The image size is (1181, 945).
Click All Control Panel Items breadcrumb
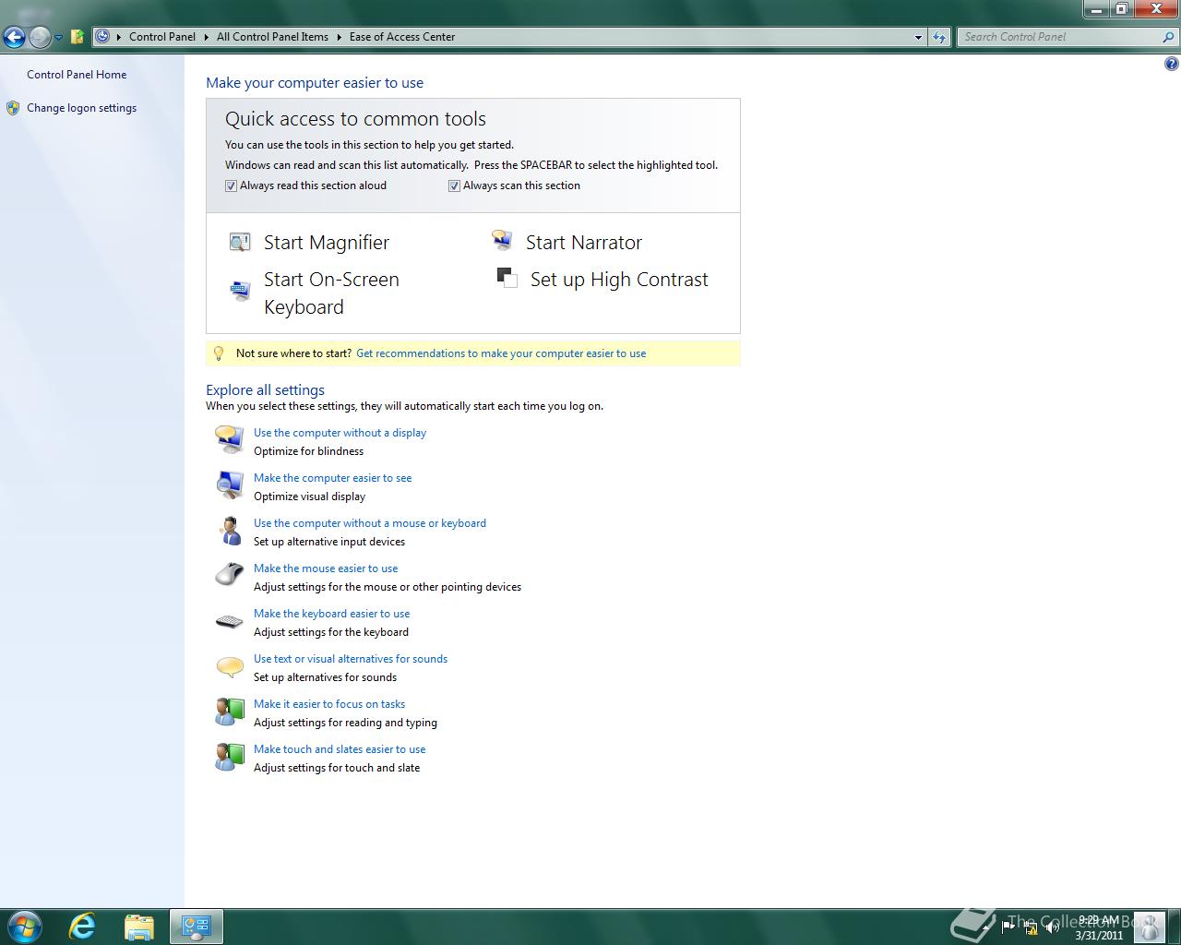point(272,37)
